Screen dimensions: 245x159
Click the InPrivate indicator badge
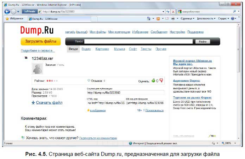(30, 11)
